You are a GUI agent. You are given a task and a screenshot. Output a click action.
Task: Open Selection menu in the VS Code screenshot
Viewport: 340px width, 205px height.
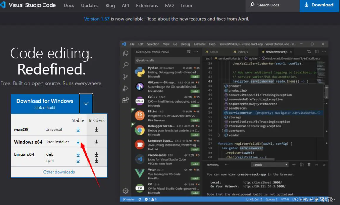tap(153, 44)
